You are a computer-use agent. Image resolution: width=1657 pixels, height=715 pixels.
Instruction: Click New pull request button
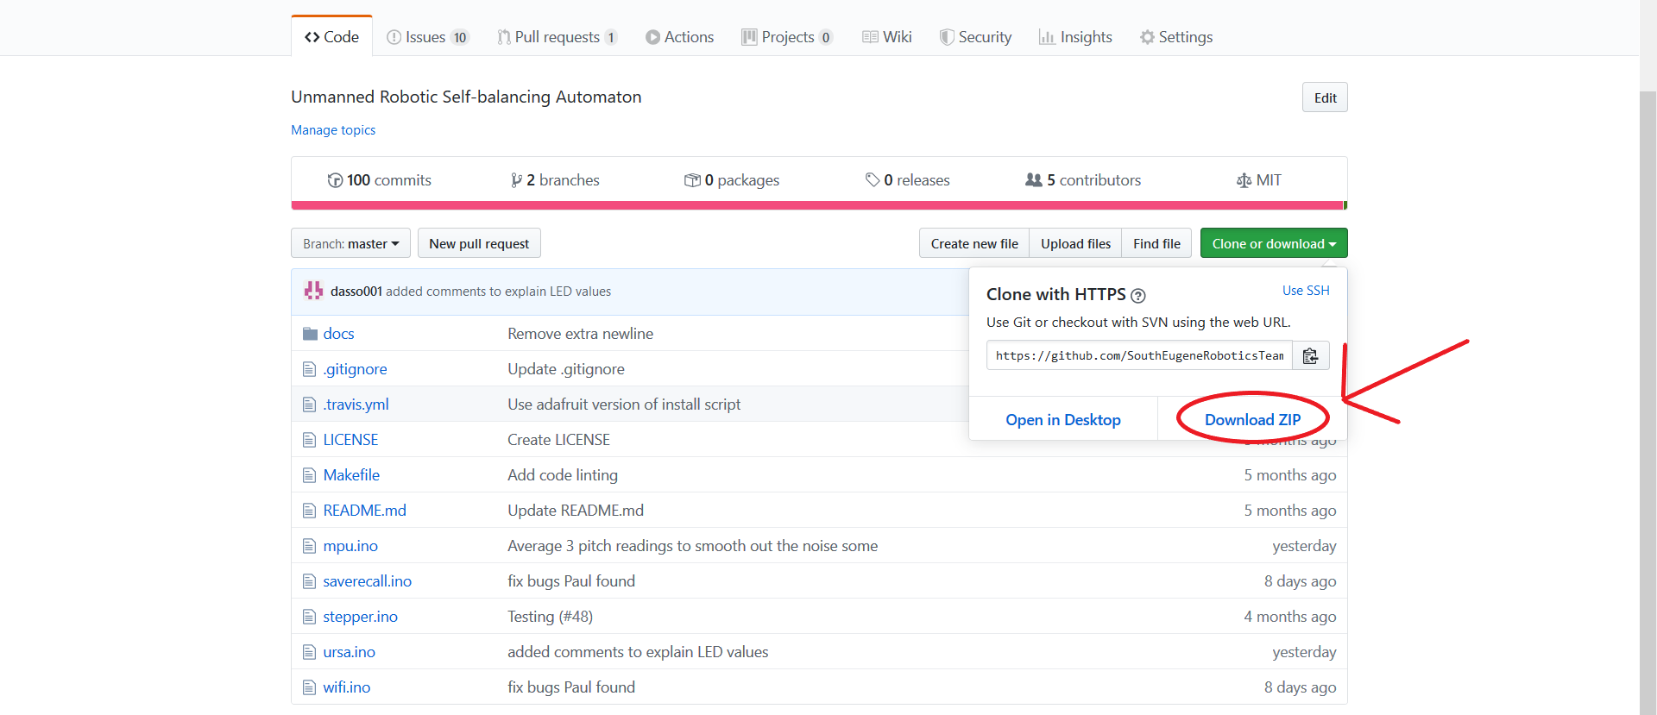tap(479, 243)
